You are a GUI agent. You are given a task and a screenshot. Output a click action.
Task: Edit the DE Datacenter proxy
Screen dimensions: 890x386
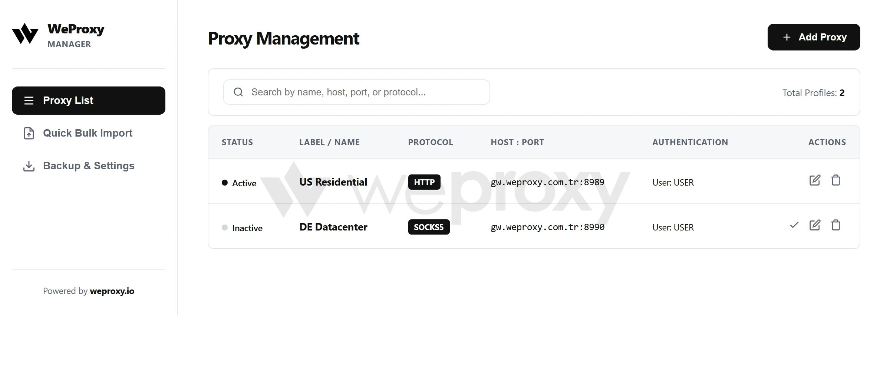point(815,225)
